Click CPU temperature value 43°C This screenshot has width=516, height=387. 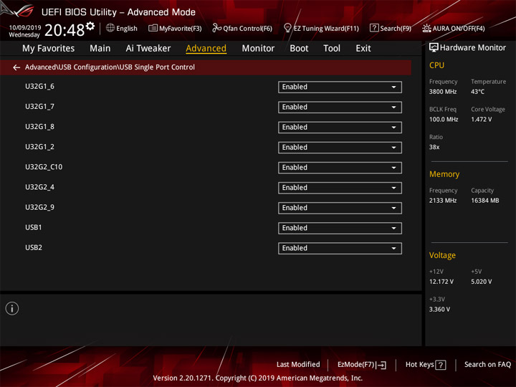click(477, 92)
